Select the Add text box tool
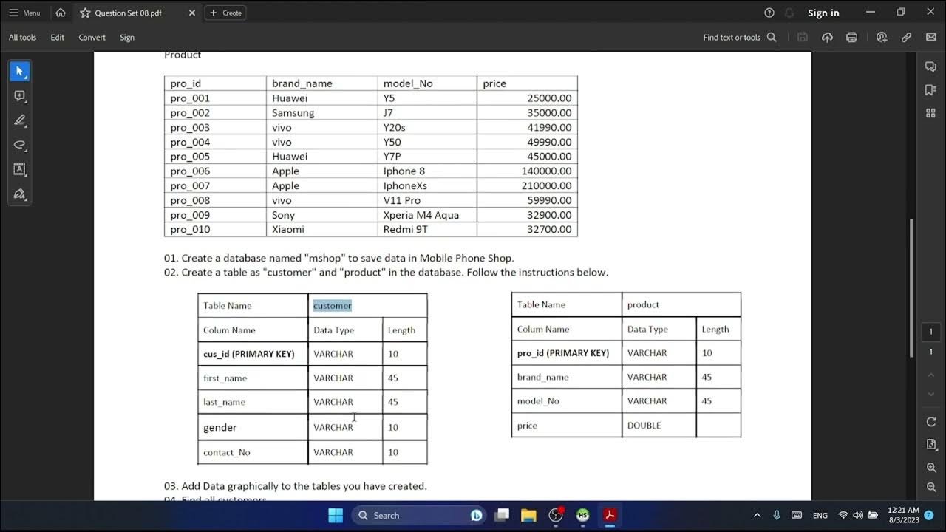This screenshot has height=532, width=946. pos(20,169)
